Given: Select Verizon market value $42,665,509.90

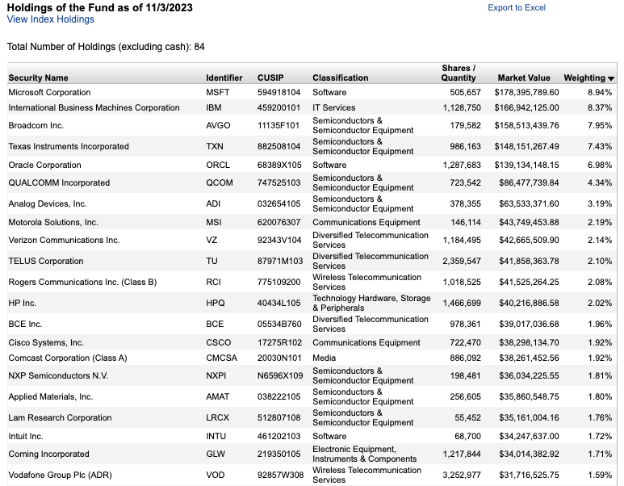Looking at the screenshot, I should coord(529,240).
